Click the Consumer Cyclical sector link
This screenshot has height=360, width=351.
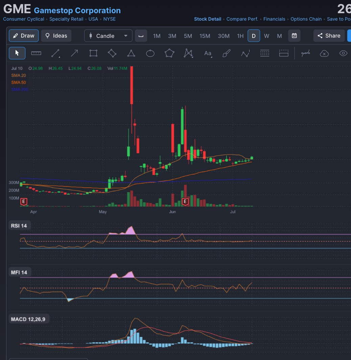point(24,19)
